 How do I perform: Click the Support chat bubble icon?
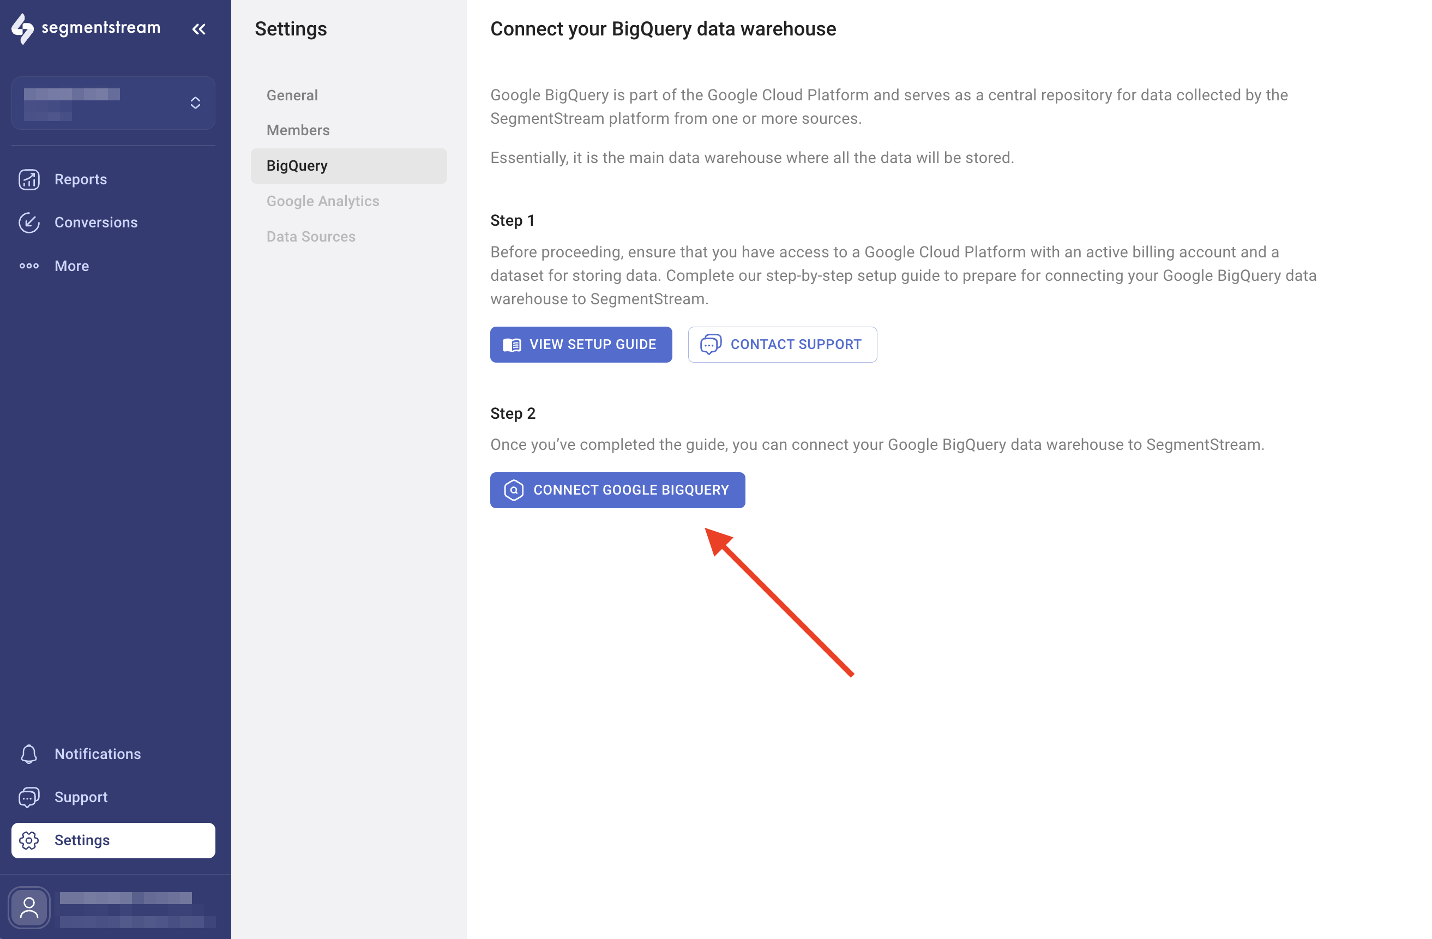(x=29, y=797)
